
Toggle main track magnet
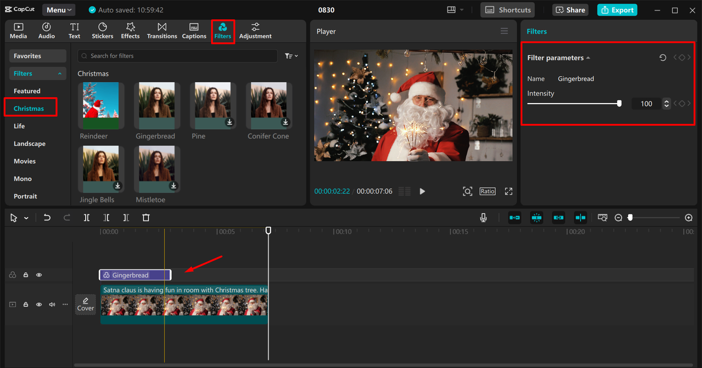coord(514,218)
